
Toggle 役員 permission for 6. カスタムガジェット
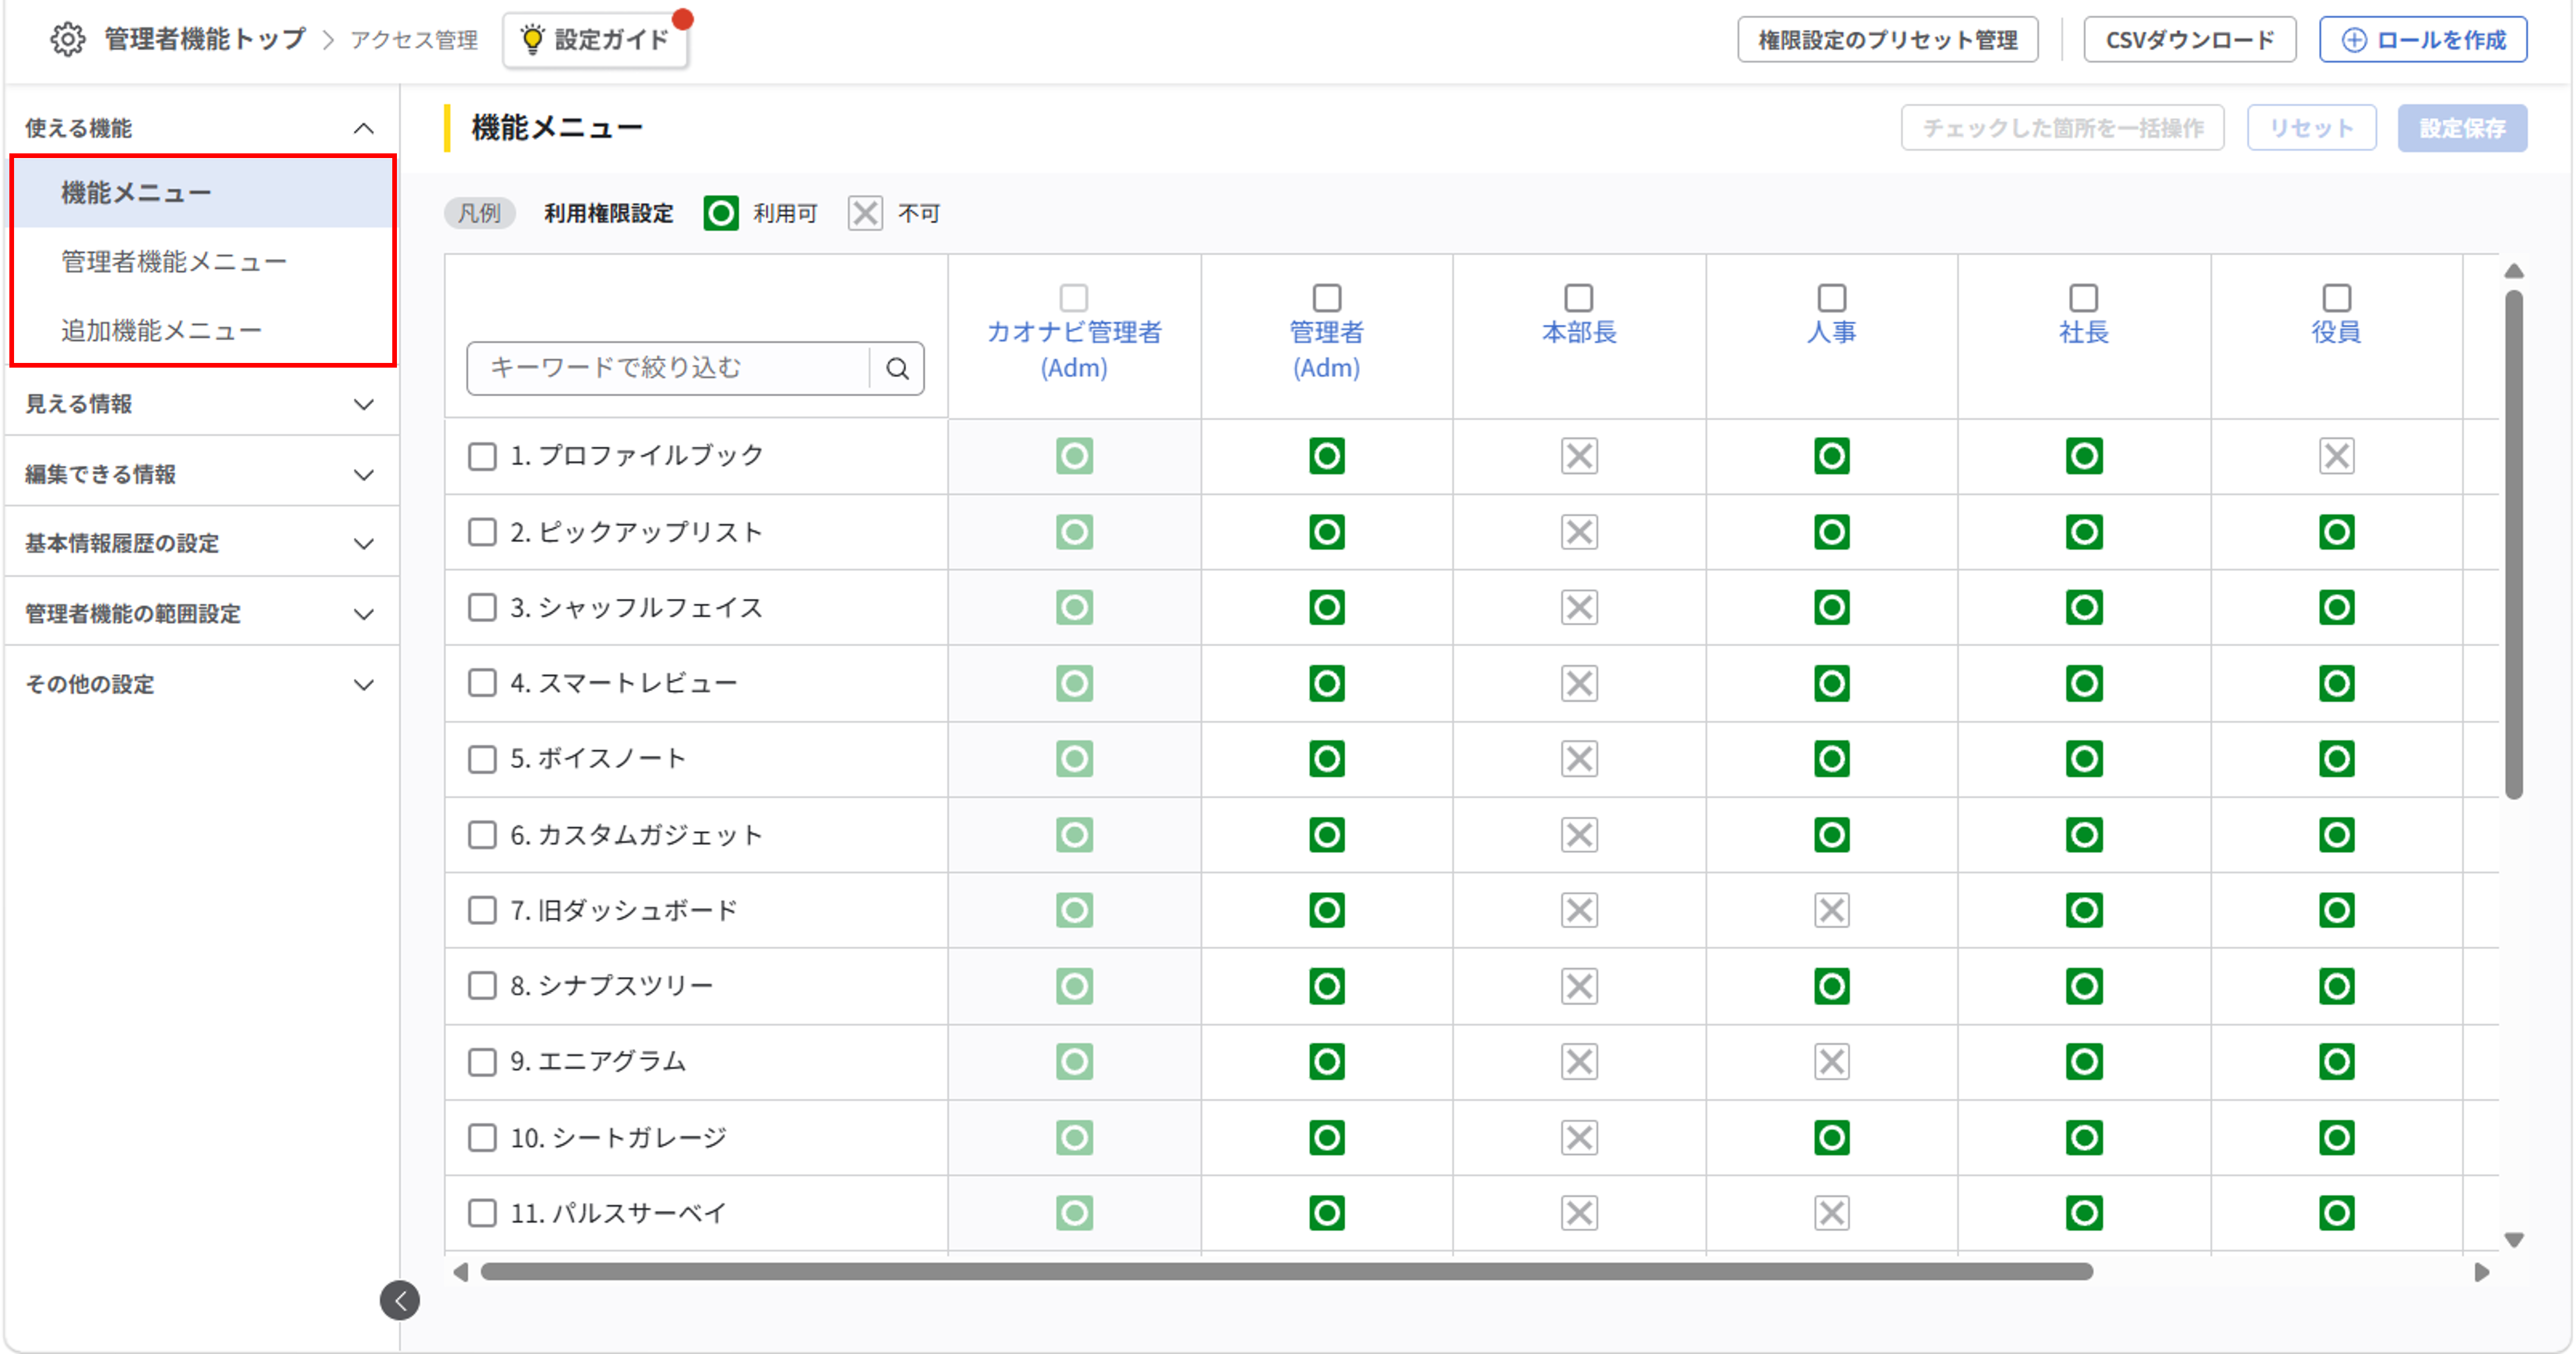coord(2336,835)
